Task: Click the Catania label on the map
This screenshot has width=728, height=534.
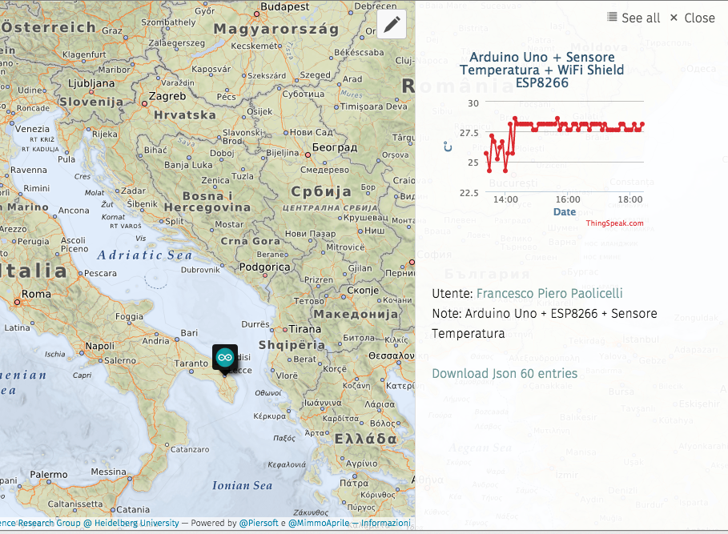Action: click(x=133, y=509)
